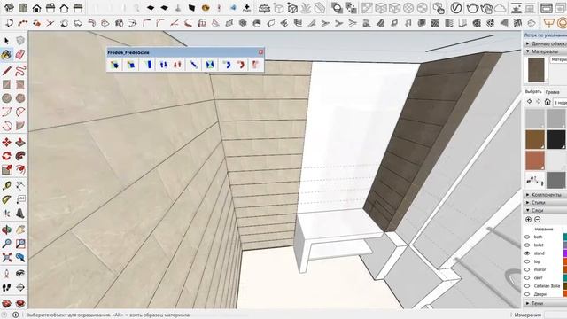567x319 pixels.
Task: Collapse the Материалы panel
Action: pyautogui.click(x=546, y=51)
